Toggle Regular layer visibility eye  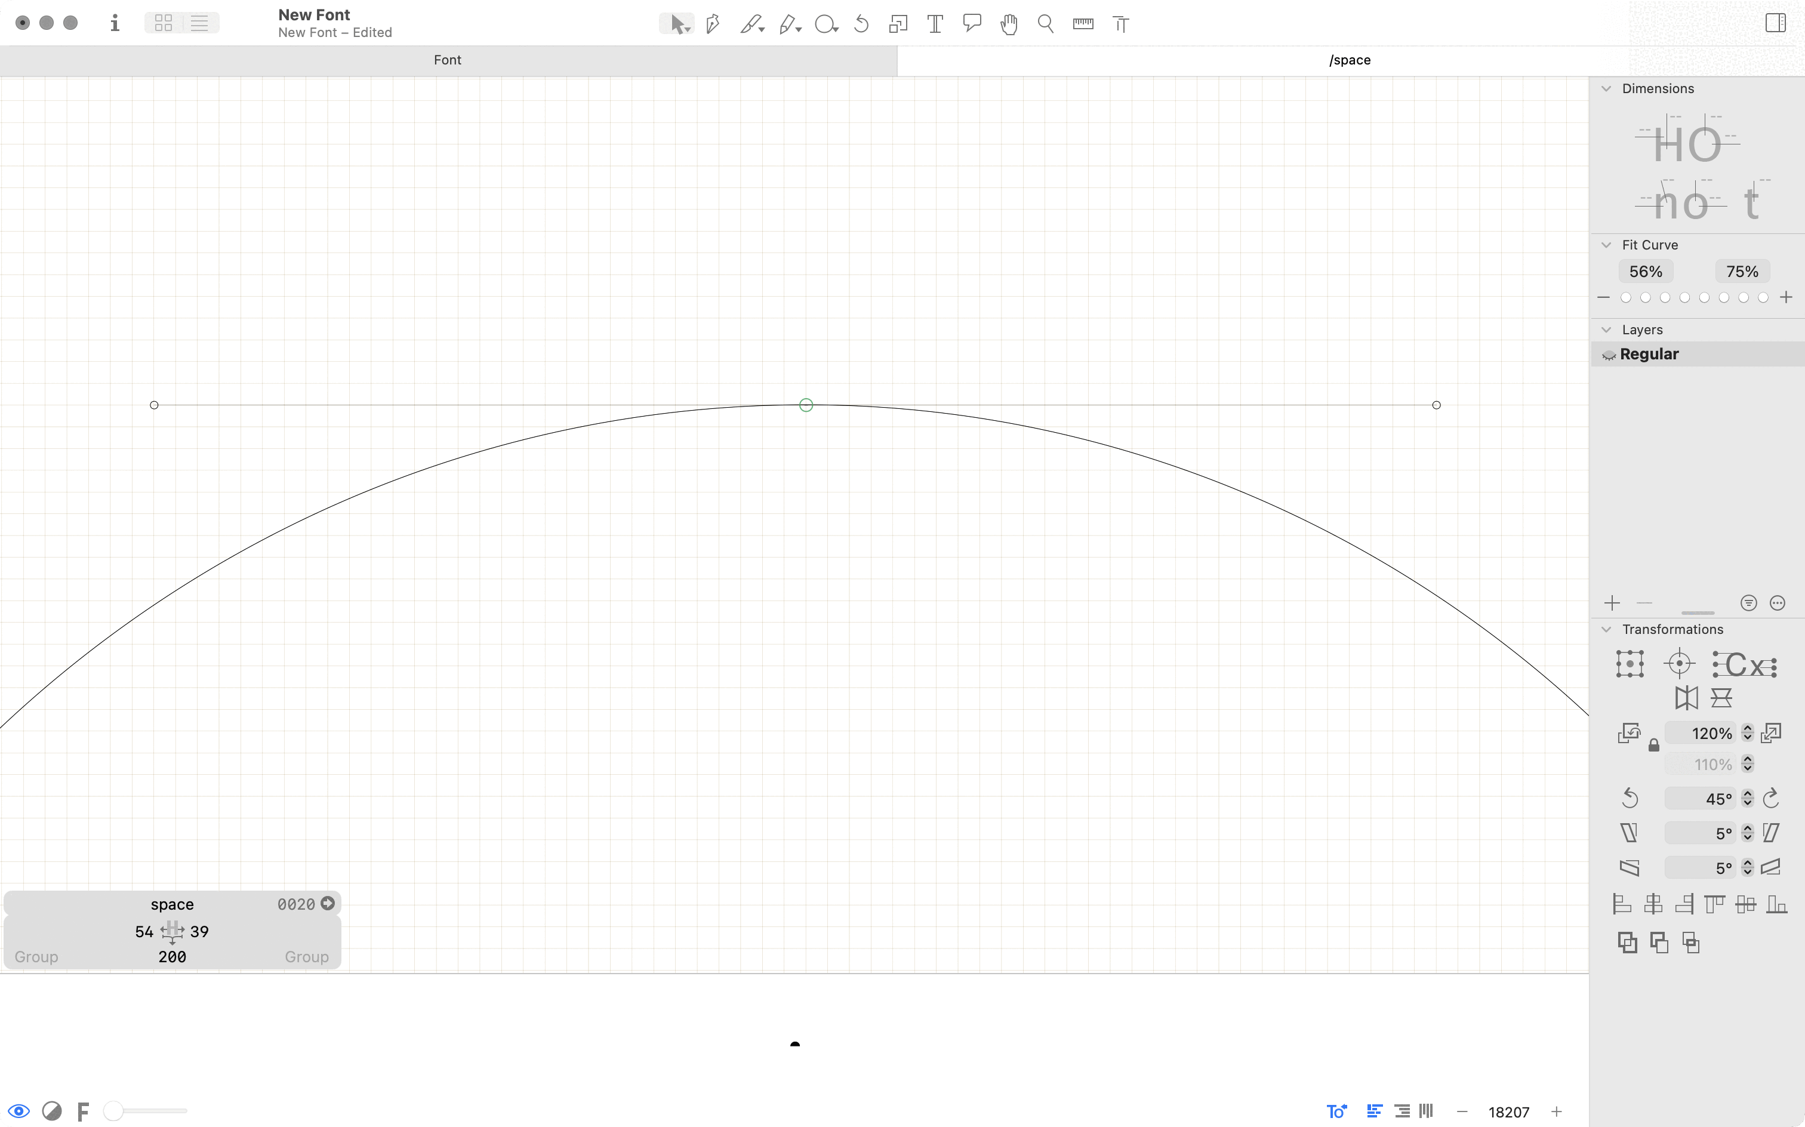[1608, 355]
